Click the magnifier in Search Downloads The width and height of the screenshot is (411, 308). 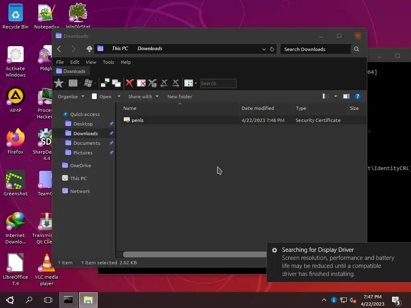[356, 49]
